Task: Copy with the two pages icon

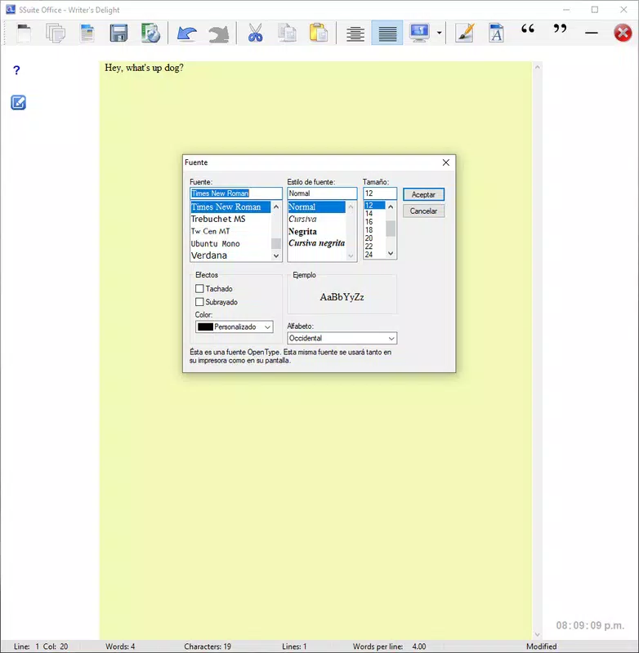Action: (x=287, y=33)
